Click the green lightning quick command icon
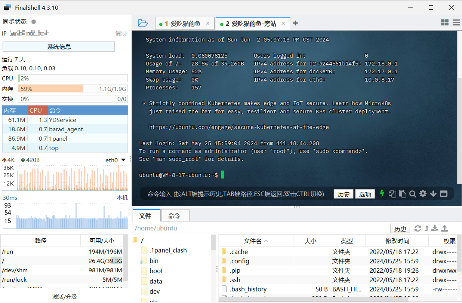Image resolution: width=462 pixels, height=303 pixels. coord(382,193)
